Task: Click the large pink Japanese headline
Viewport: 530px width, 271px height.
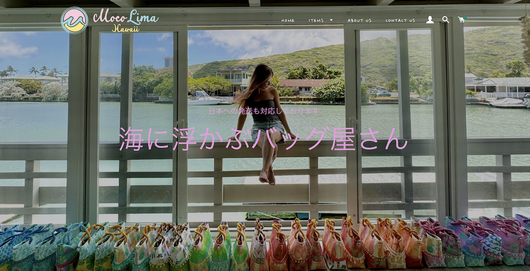Action: (x=263, y=139)
